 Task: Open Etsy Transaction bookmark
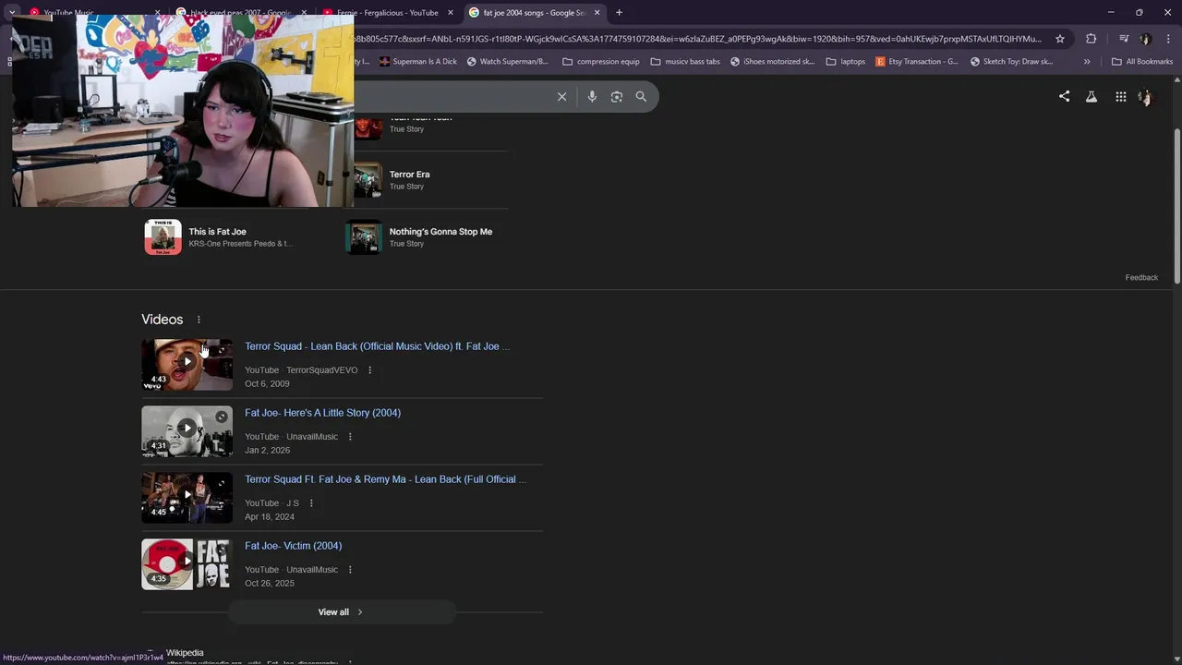pyautogui.click(x=917, y=62)
